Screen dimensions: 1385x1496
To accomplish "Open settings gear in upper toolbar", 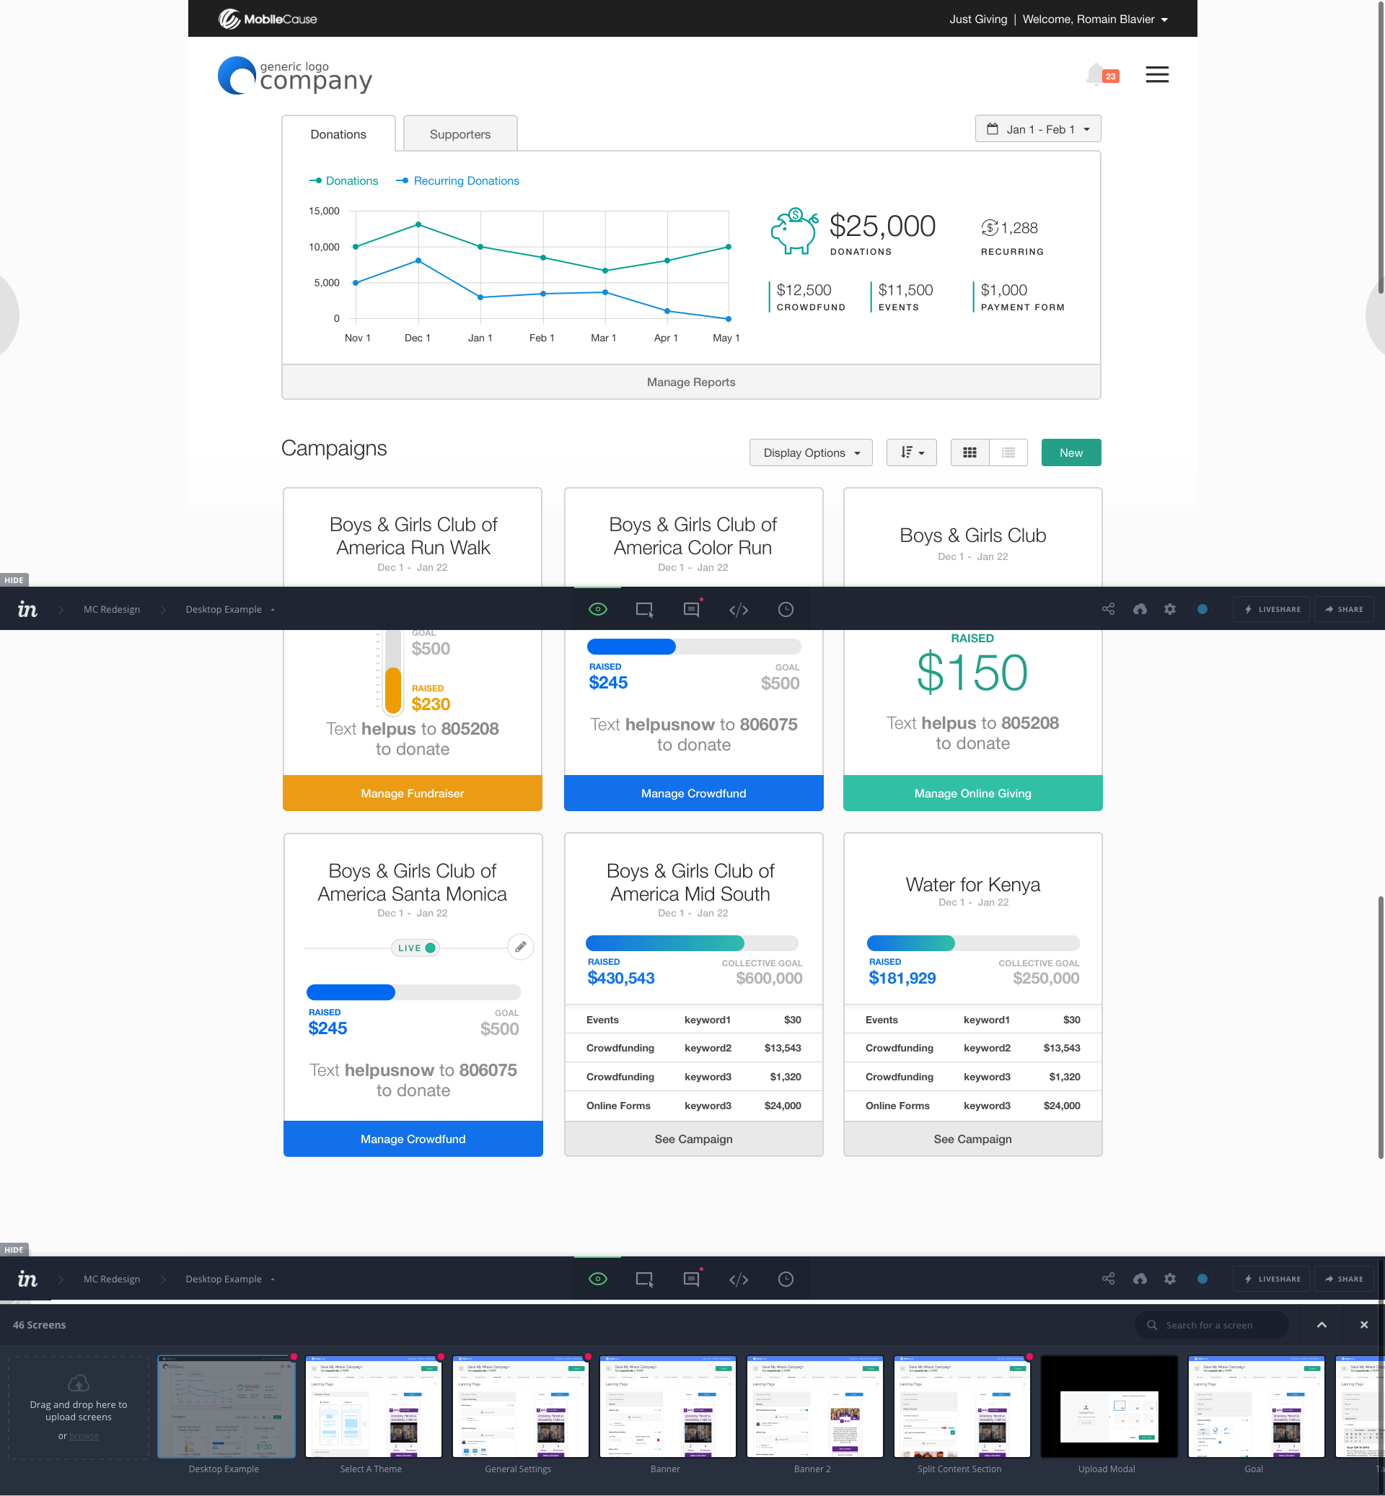I will (1170, 609).
